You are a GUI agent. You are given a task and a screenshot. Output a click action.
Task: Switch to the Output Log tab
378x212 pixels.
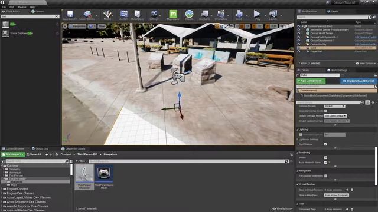(40, 149)
